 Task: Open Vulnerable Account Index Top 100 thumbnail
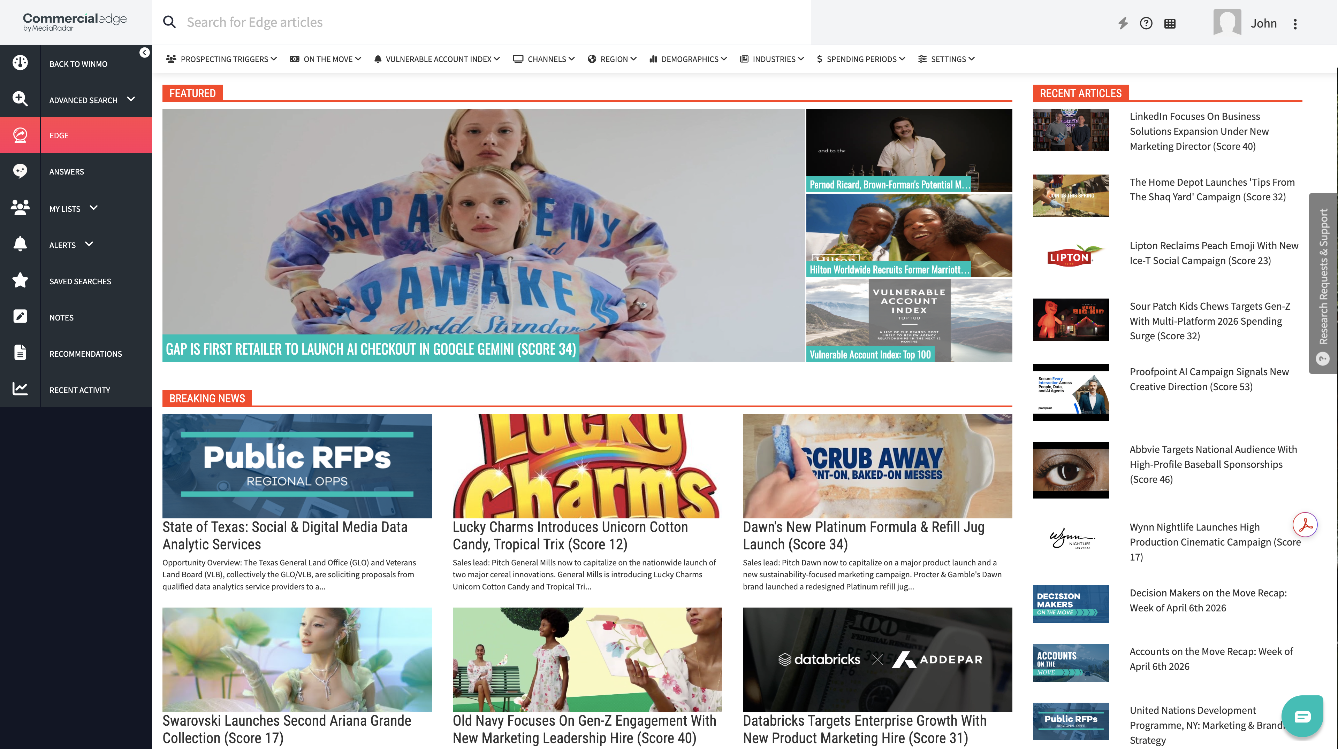tap(909, 320)
